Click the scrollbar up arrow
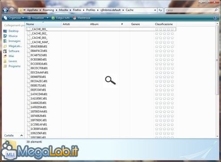 (x=217, y=24)
